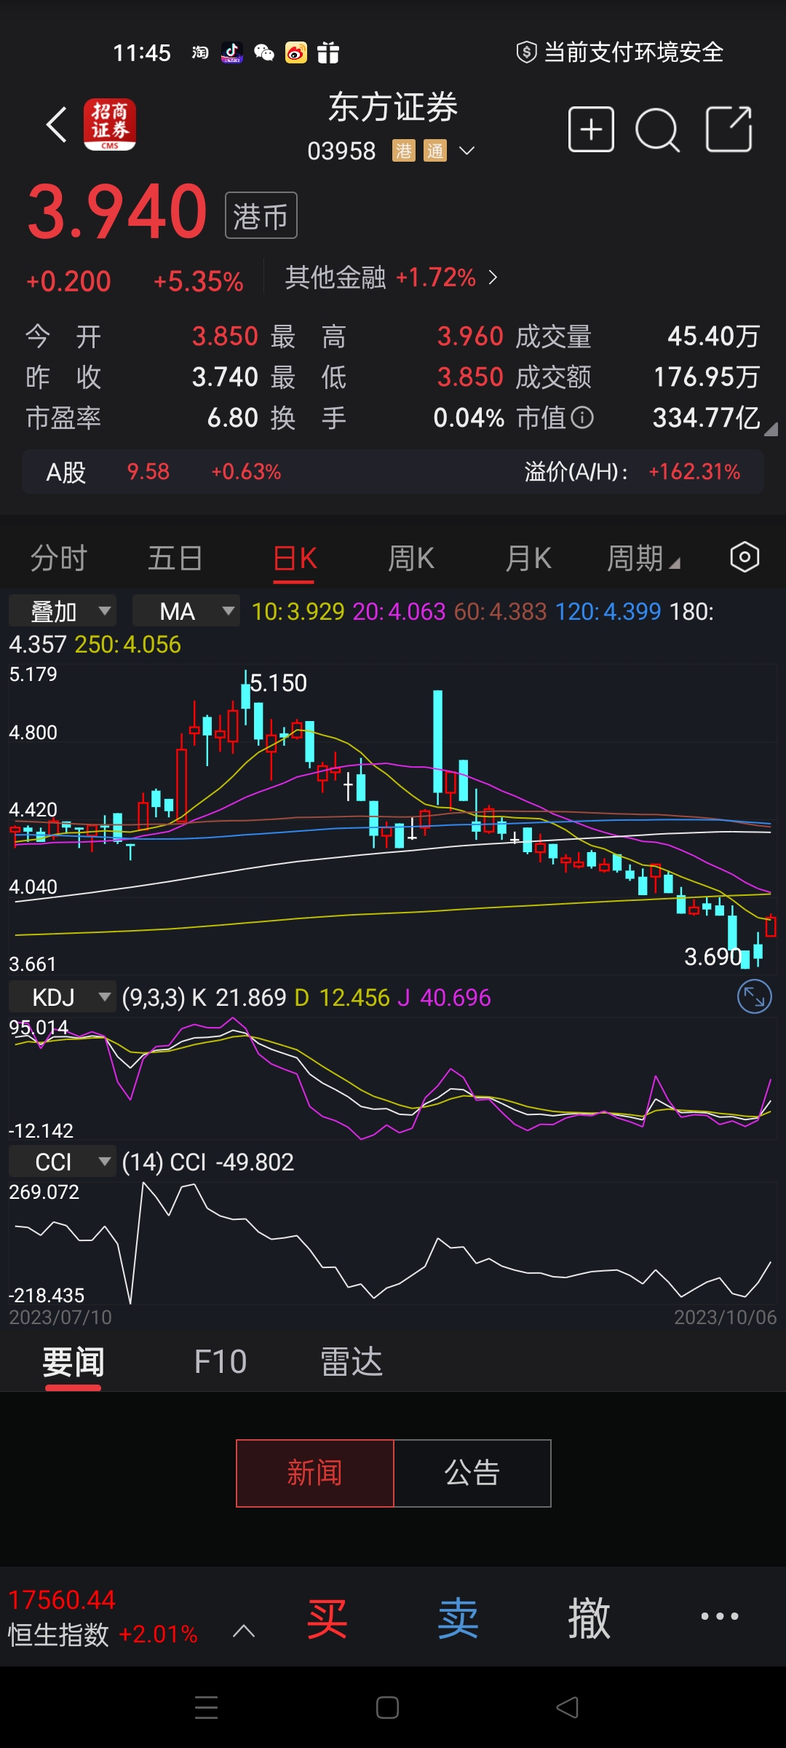Switch to 分时 intraday chart tab
Viewport: 786px width, 1748px height.
[58, 558]
